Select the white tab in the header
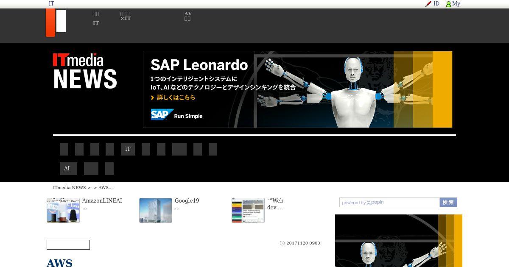 coord(61,21)
